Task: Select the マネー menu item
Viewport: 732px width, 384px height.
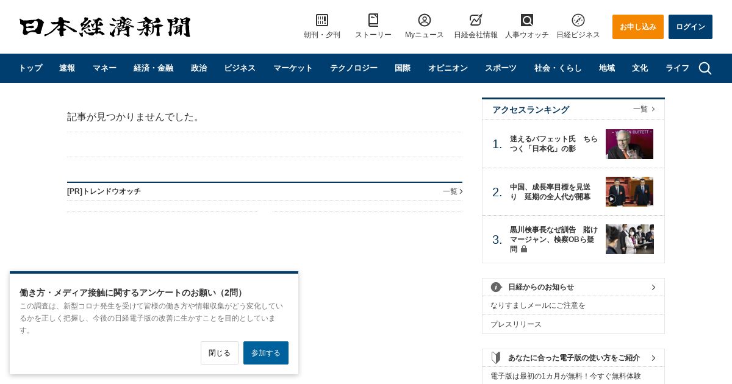Action: point(104,68)
